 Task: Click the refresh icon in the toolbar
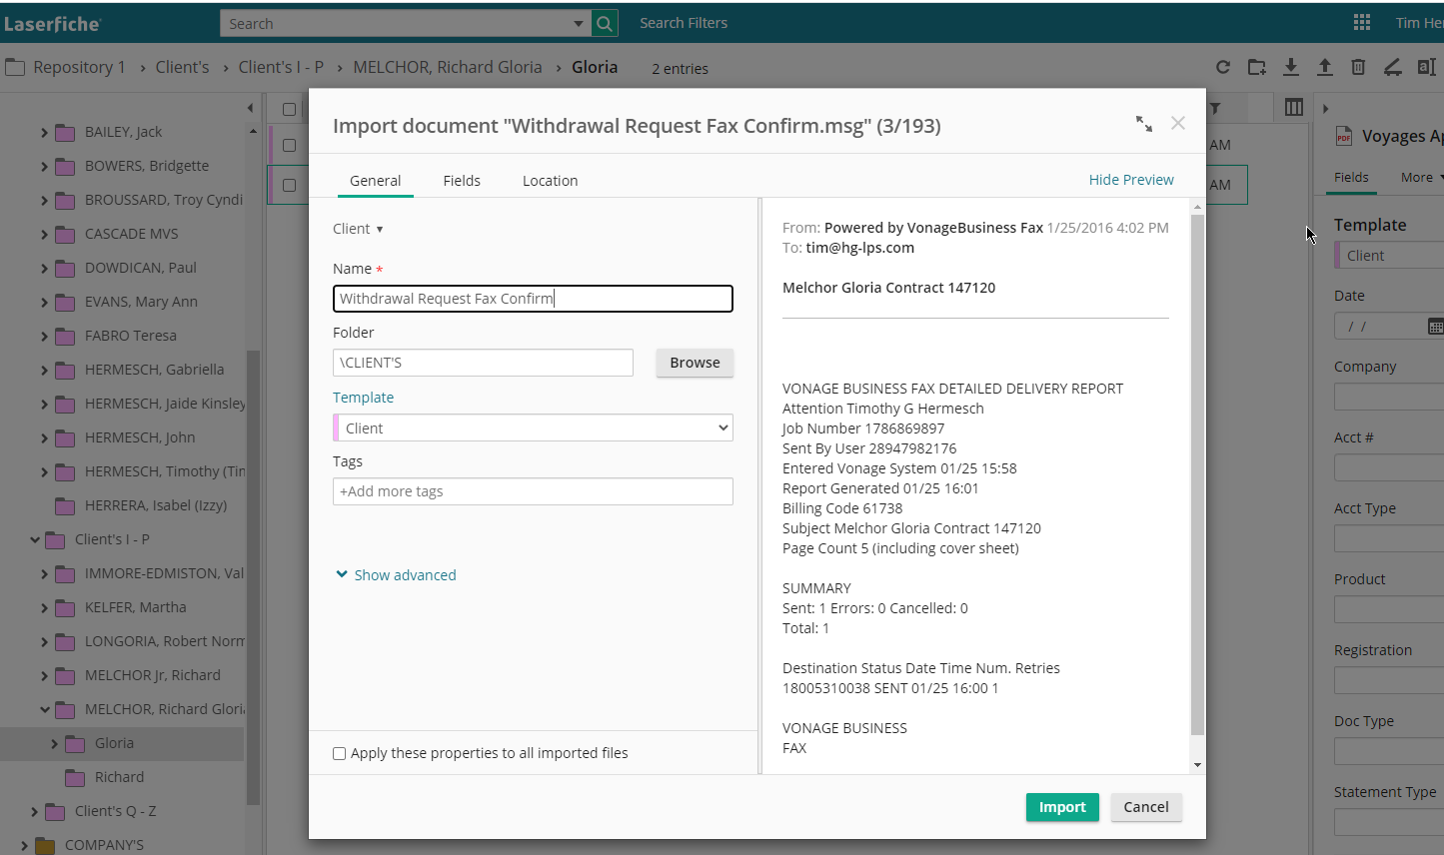click(1223, 67)
